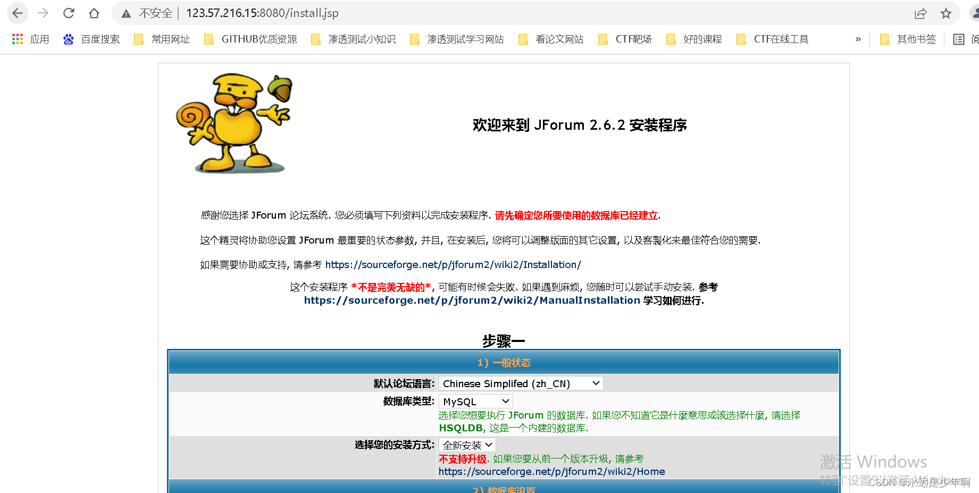Click the not-secure warning triangle icon
Viewport: 979px width, 493px height.
126,14
